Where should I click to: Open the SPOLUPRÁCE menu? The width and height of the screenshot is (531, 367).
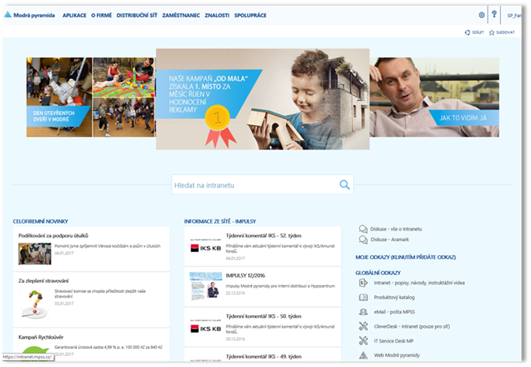pyautogui.click(x=251, y=15)
